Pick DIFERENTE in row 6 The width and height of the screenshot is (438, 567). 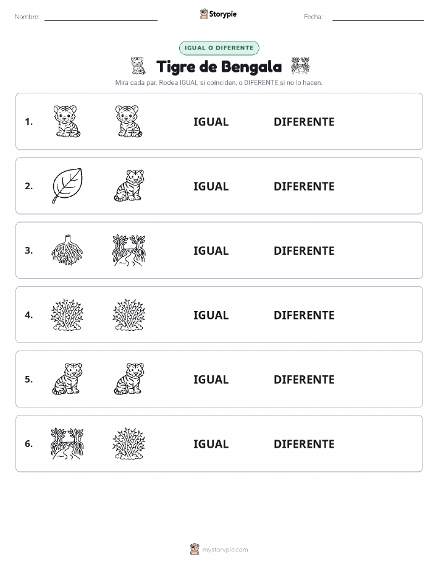(304, 444)
